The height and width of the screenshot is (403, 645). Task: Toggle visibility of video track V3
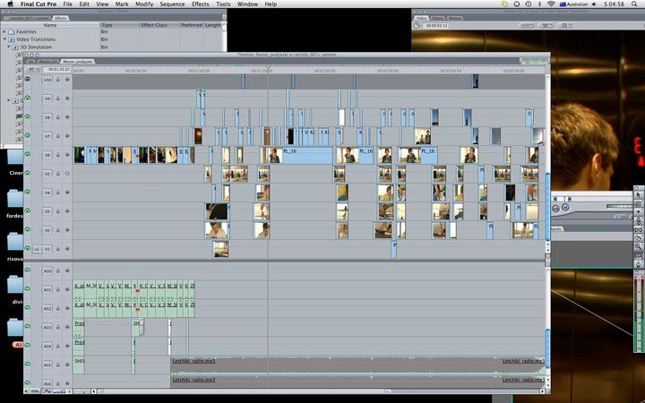(28, 211)
